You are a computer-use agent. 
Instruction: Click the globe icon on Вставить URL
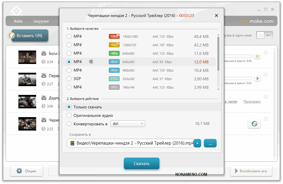pyautogui.click(x=12, y=36)
